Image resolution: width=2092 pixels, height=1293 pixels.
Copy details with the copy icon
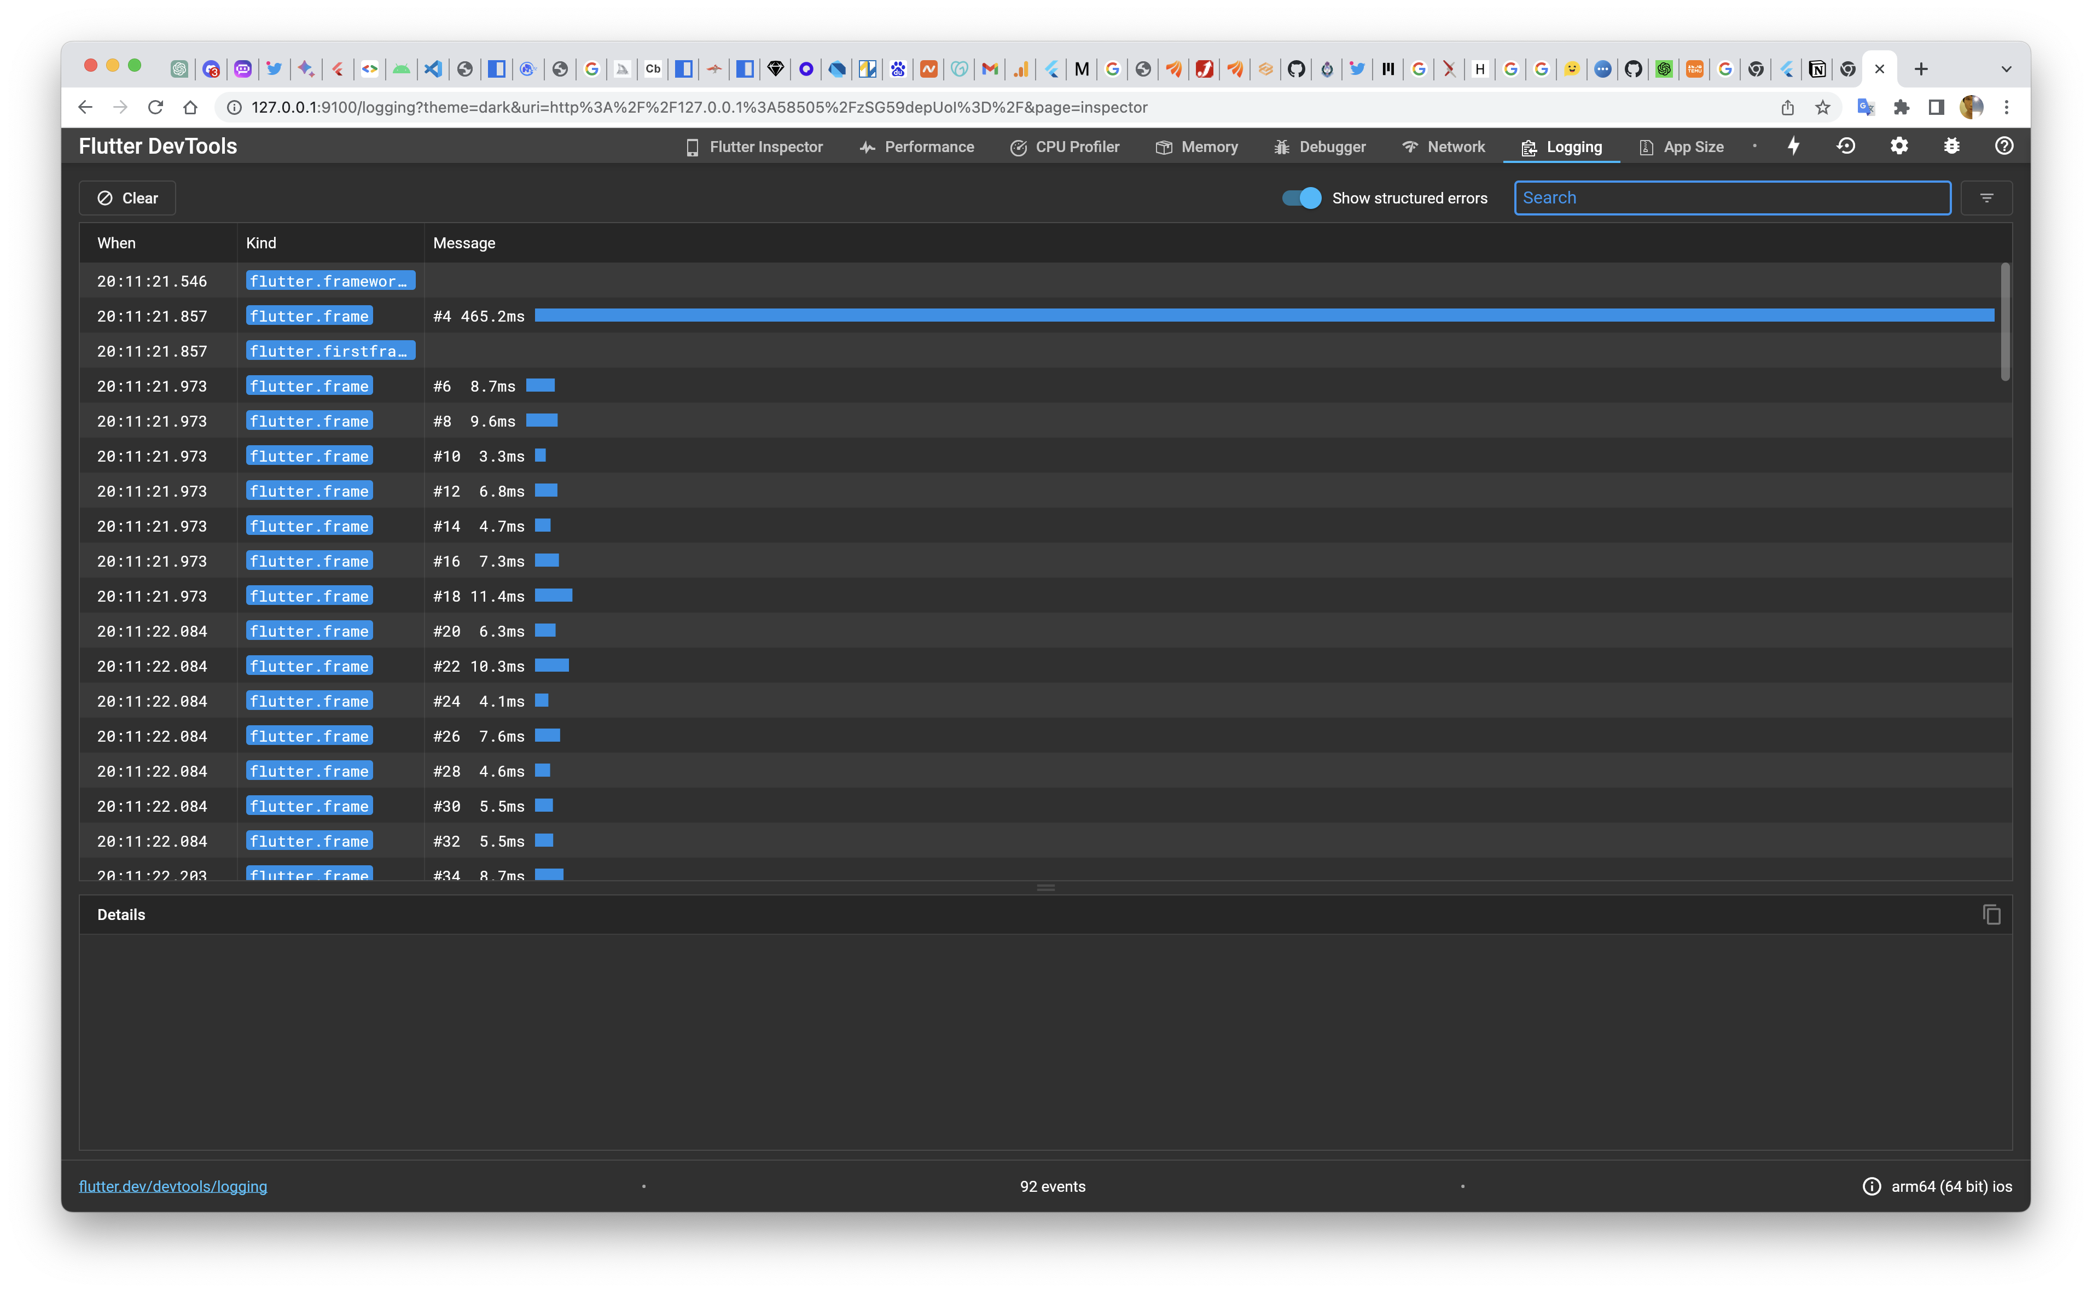point(1992,914)
